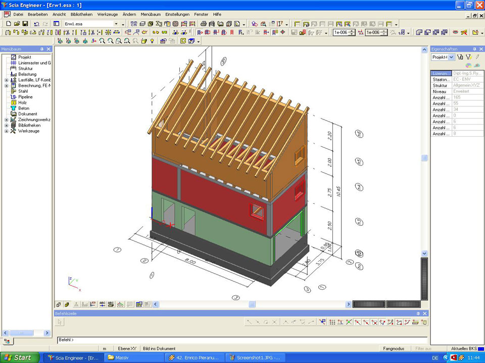Screen dimensions: 485x363
Task: Click the Aktuelles BKS blue color swatch
Action: [x=480, y=348]
